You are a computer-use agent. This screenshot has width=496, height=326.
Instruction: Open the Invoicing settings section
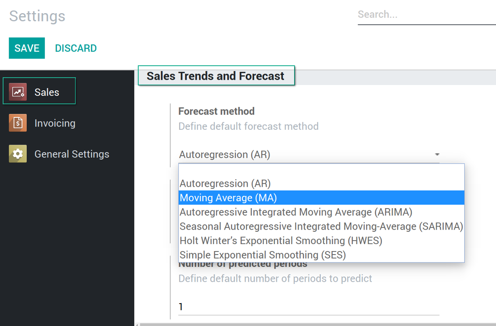tap(42, 123)
